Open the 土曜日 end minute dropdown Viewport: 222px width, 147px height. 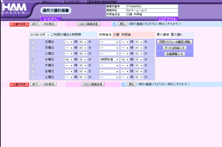pos(139,77)
